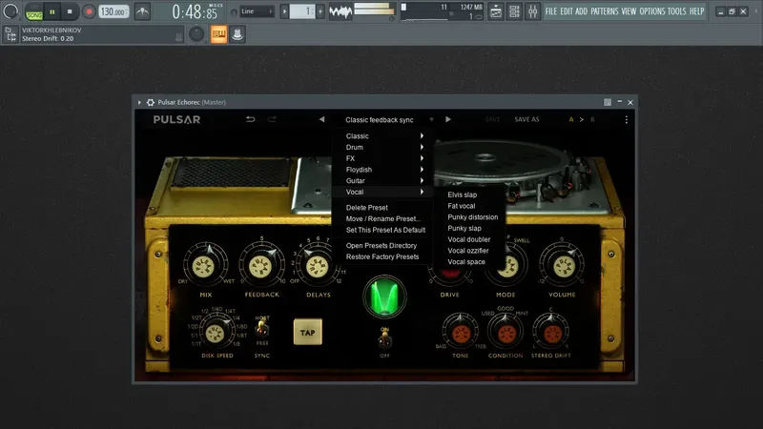The width and height of the screenshot is (763, 429).
Task: Select previous preset with left arrow
Action: point(321,119)
